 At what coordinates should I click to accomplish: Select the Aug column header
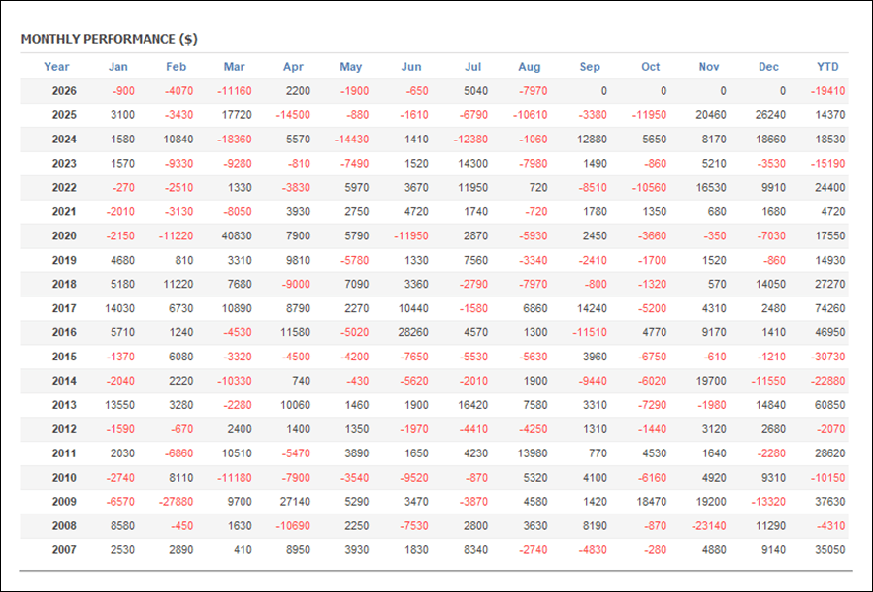[530, 67]
